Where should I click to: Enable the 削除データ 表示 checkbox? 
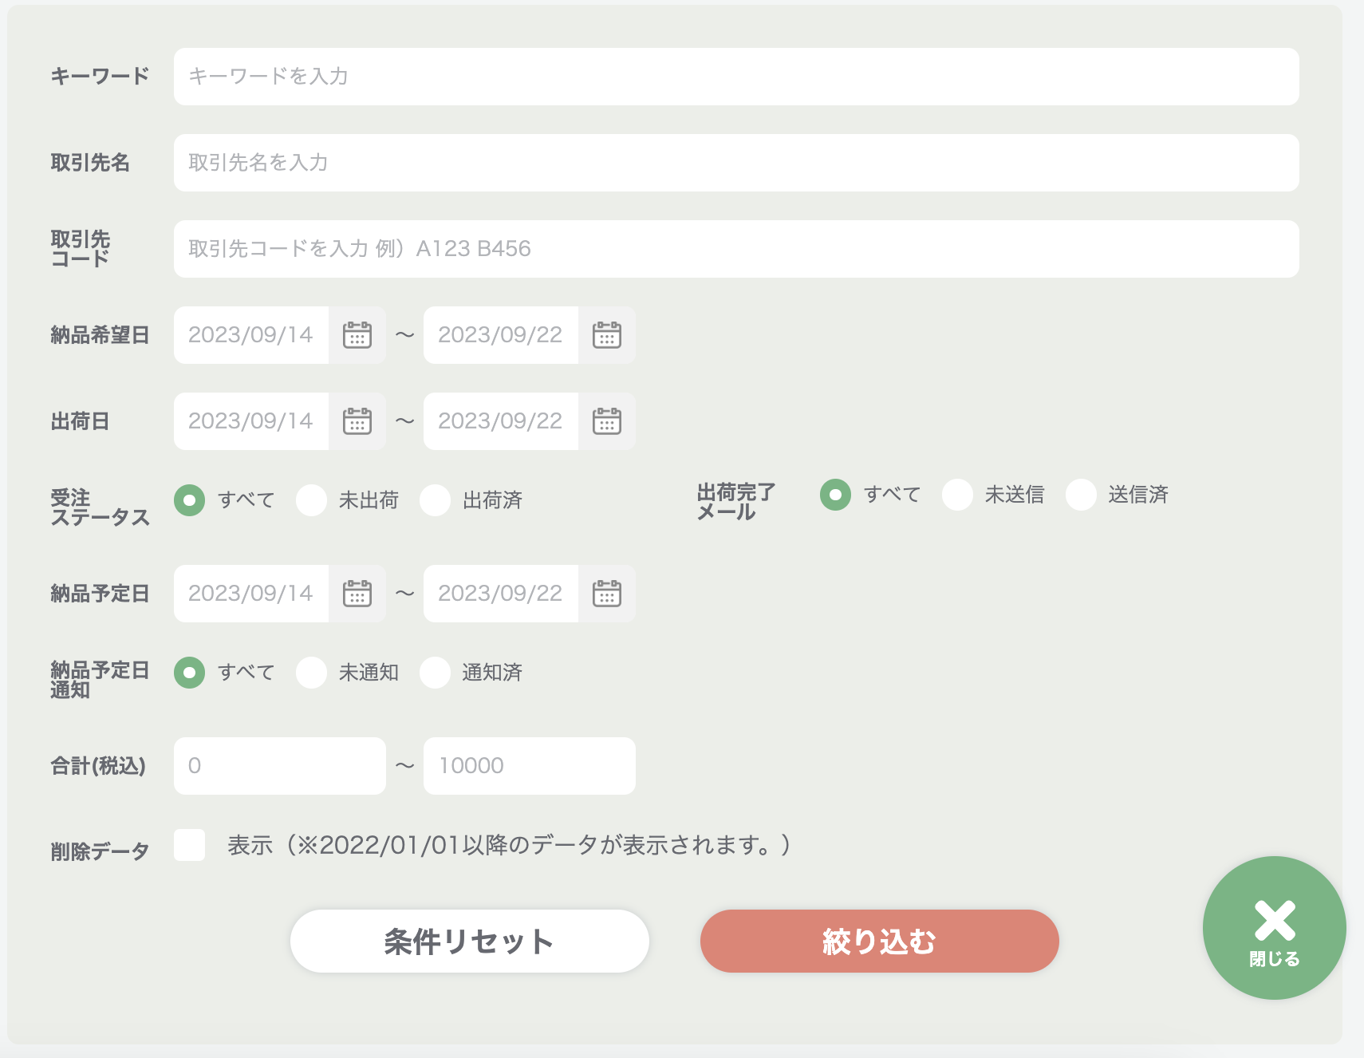tap(189, 847)
